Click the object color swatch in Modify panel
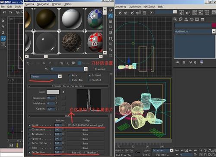 pos(214,25)
